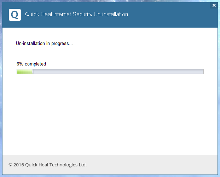Click the green filled progress bar segment
This screenshot has height=177, width=220.
[x=24, y=72]
